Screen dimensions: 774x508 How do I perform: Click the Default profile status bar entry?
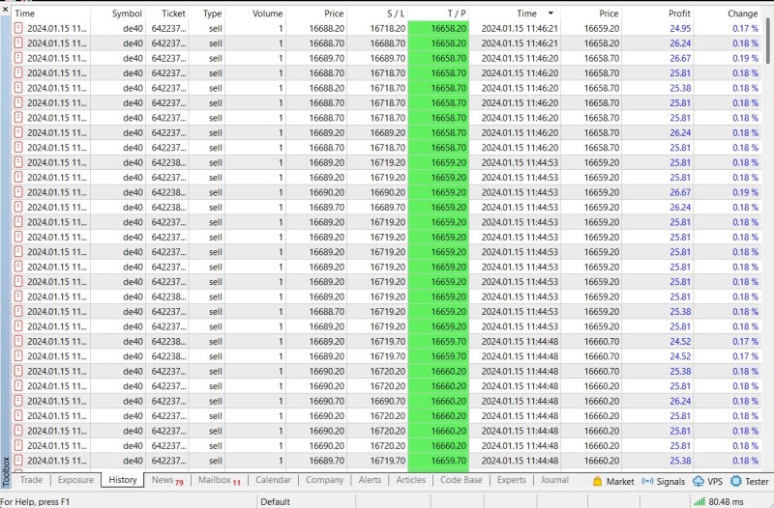(275, 501)
